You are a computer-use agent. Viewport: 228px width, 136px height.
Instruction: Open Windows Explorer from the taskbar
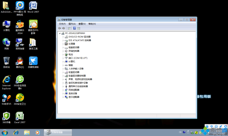[27, 132]
